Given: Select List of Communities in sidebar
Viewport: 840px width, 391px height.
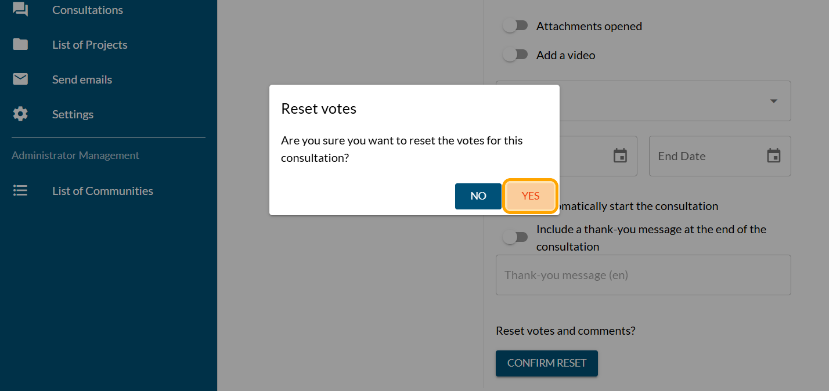Looking at the screenshot, I should click(x=103, y=191).
